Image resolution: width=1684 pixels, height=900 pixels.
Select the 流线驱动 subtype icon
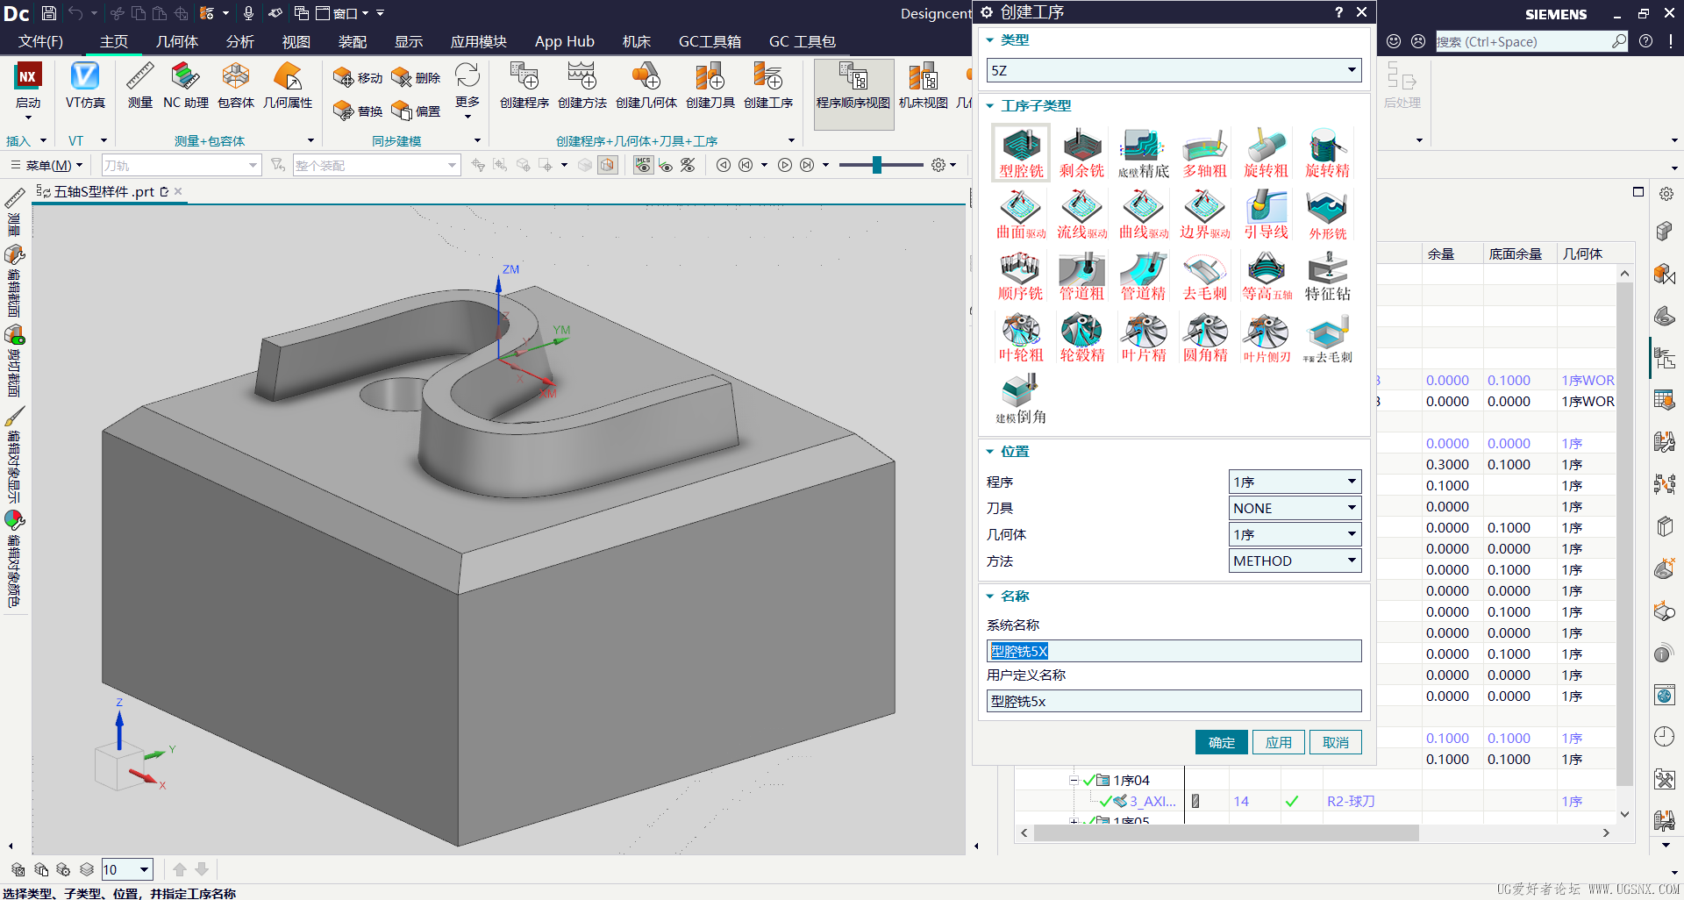(1081, 213)
